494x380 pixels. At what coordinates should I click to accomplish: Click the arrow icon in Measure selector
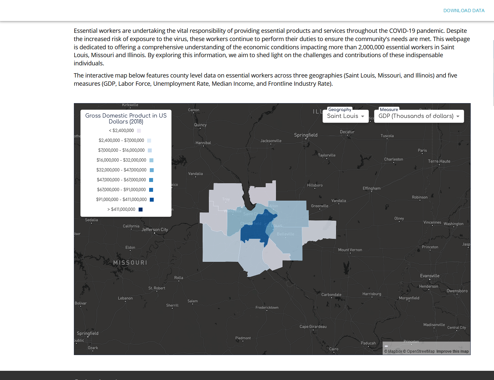(x=458, y=116)
